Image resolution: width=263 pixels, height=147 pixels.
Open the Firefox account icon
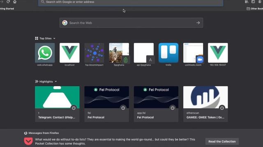point(260,2)
